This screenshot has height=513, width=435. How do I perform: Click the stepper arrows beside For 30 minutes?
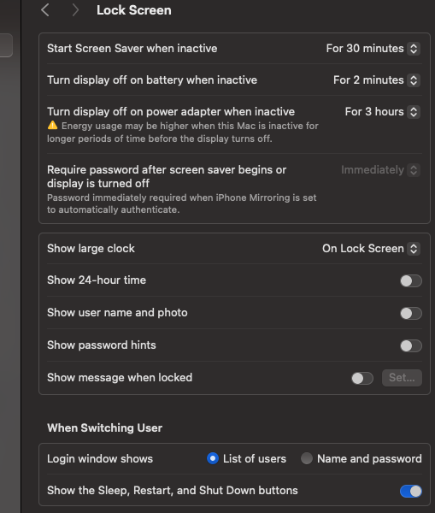(414, 49)
